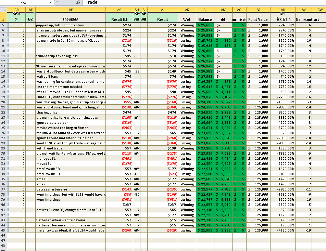Click the G2 header cell
This screenshot has height=251, width=326.
(x=30, y=17)
